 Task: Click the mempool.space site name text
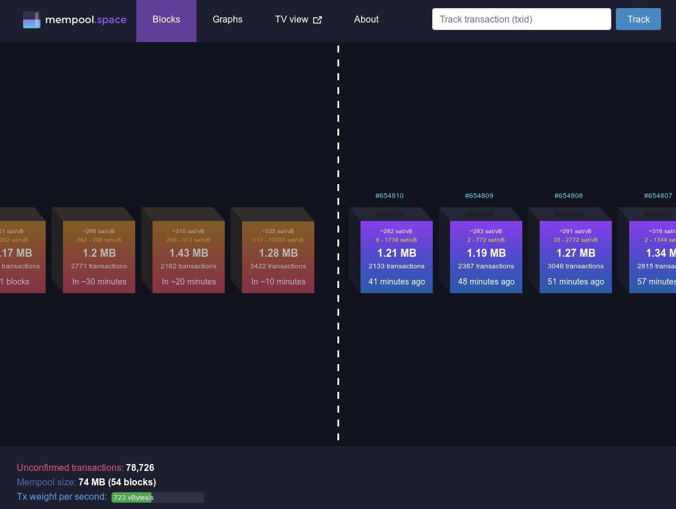(86, 20)
